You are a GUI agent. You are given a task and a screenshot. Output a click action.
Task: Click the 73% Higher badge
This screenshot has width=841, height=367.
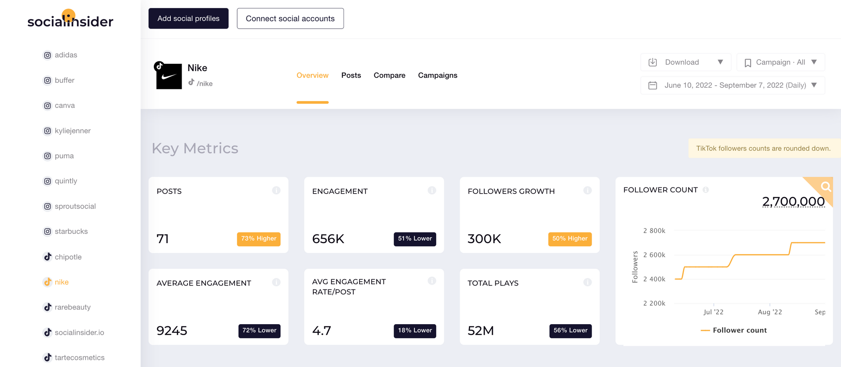click(259, 239)
